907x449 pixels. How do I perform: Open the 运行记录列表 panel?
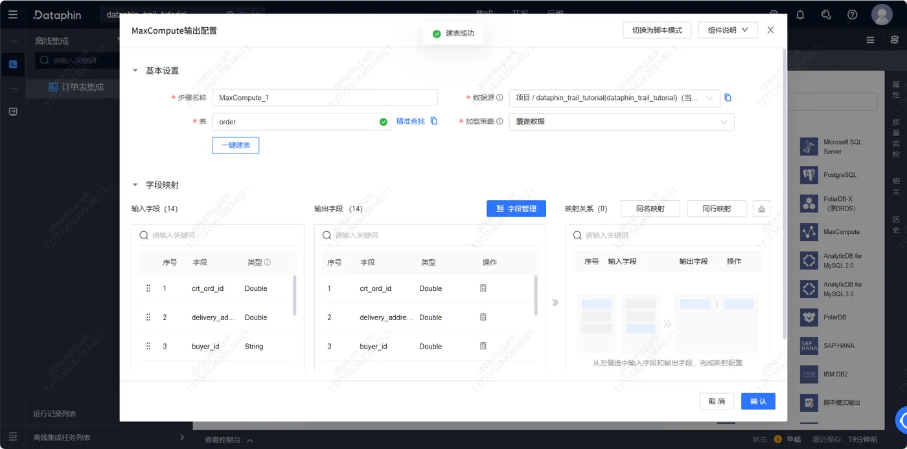tap(54, 413)
